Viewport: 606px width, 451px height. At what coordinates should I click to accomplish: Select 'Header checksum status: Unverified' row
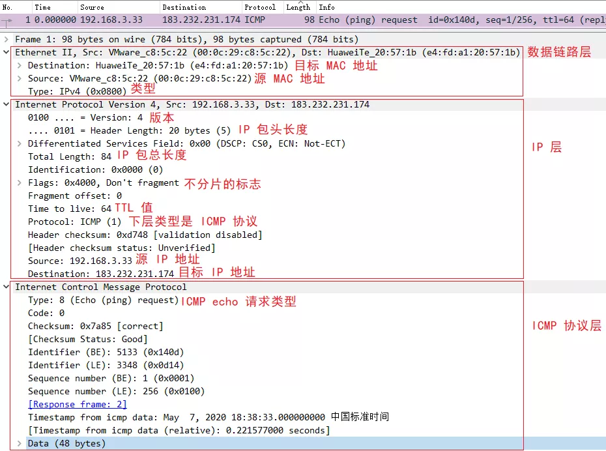(122, 248)
